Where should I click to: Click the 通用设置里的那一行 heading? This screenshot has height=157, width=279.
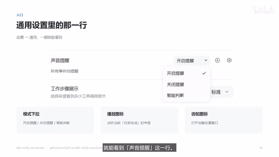(51, 25)
